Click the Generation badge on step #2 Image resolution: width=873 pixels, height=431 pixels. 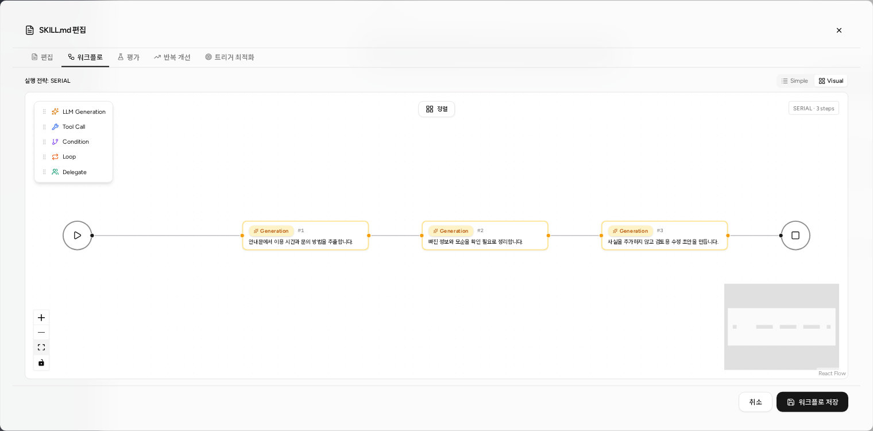[x=451, y=231]
